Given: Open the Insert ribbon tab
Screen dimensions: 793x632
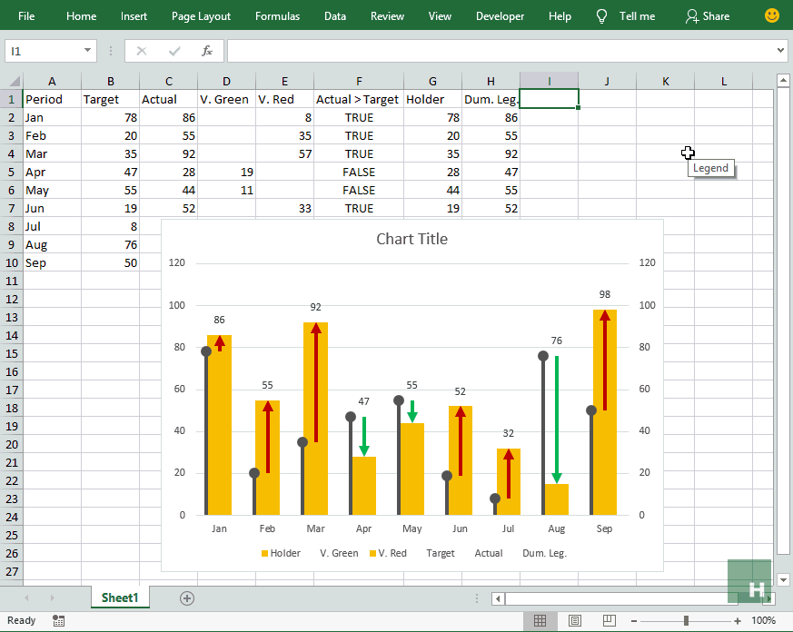Looking at the screenshot, I should tap(134, 16).
